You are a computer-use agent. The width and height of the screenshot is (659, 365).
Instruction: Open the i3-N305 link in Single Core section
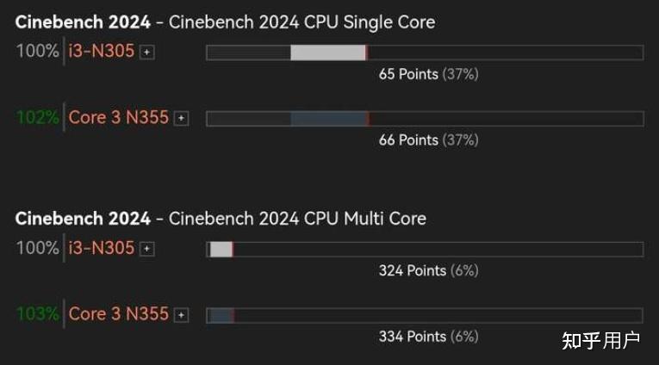point(102,51)
